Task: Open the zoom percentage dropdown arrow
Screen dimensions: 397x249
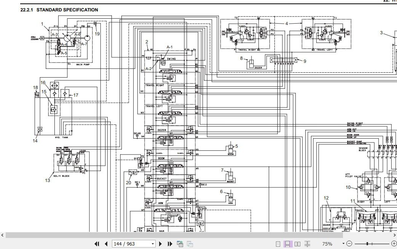Action: [343, 244]
